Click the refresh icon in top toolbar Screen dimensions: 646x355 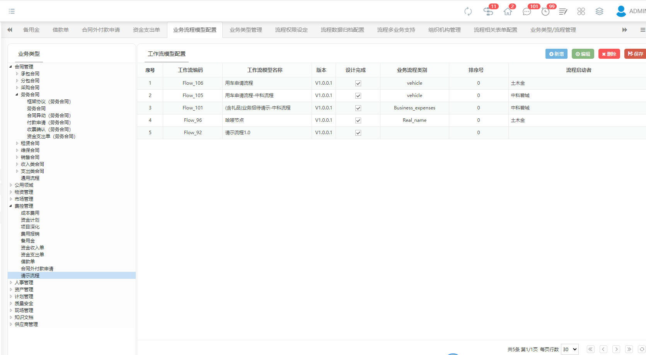[x=468, y=12]
